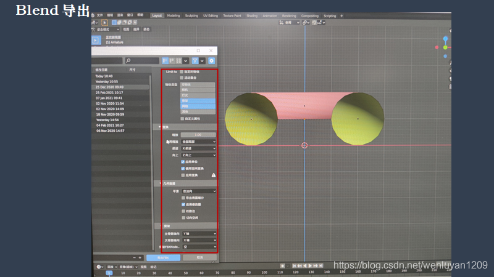Image resolution: width=494 pixels, height=277 pixels.
Task: Open the filter settings dropdown arrow
Action: (202, 60)
